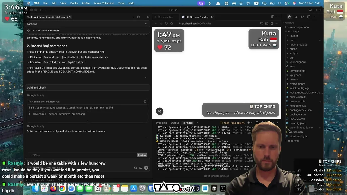The image size is (347, 195).
Task: Open the vitest.config.ts file
Action: coord(298,136)
